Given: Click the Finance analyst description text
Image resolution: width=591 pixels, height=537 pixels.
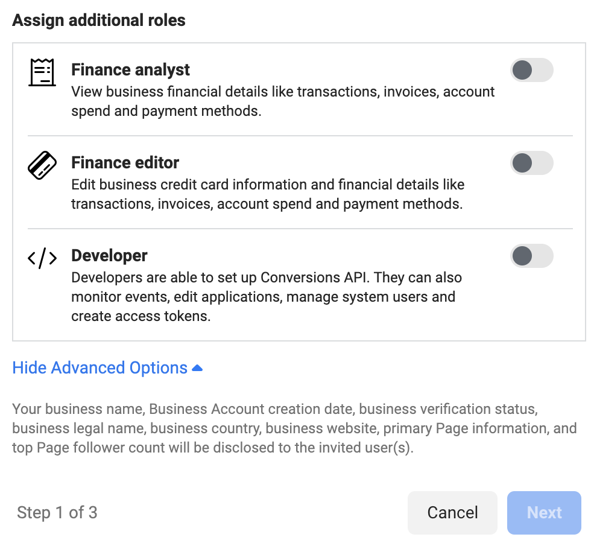Looking at the screenshot, I should [282, 101].
